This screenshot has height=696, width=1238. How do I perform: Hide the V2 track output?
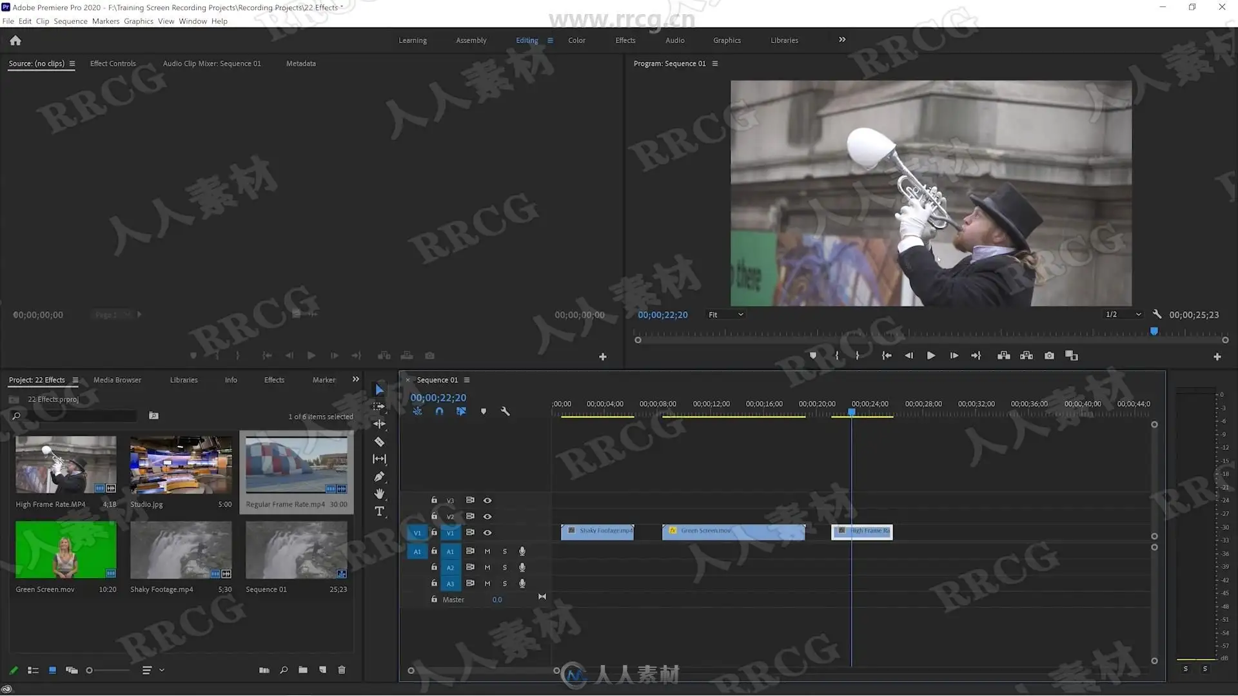pos(487,516)
